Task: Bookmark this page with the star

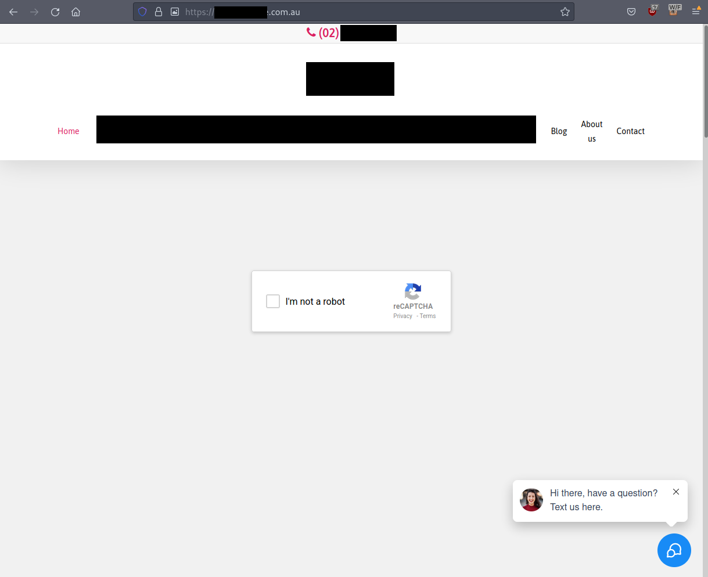Action: (565, 12)
